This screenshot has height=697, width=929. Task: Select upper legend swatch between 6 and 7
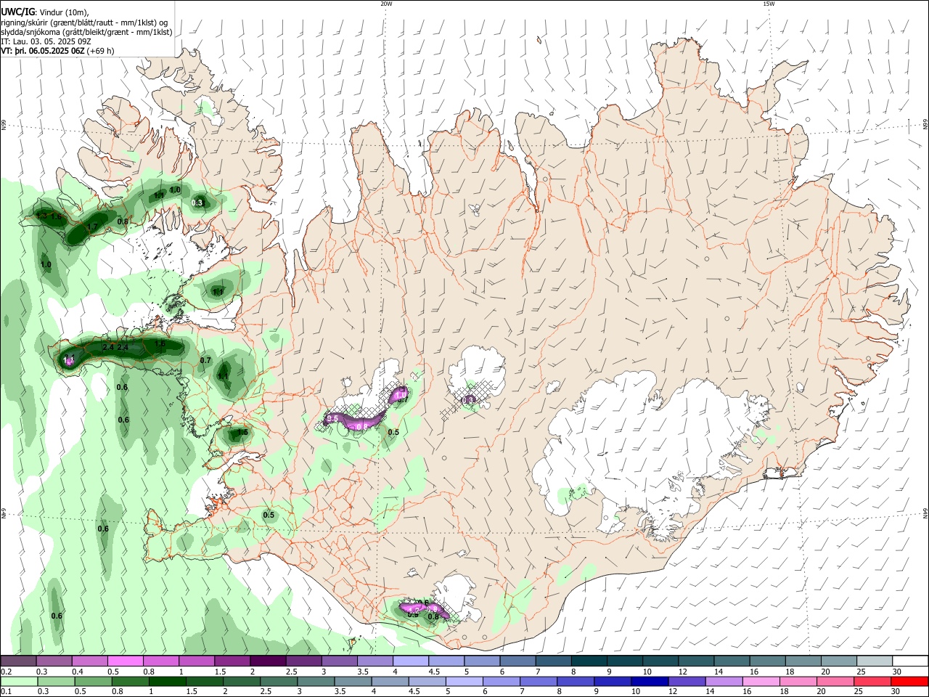click(517, 661)
